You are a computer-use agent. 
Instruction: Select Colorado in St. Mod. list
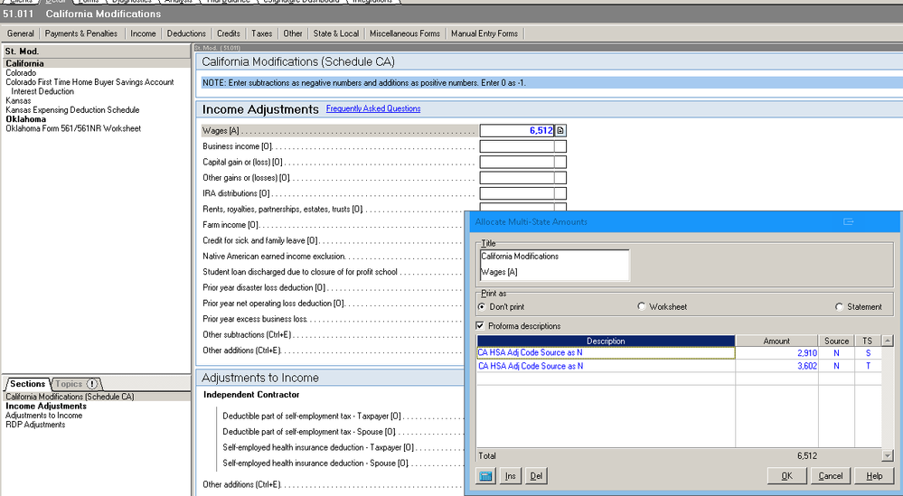[x=21, y=73]
